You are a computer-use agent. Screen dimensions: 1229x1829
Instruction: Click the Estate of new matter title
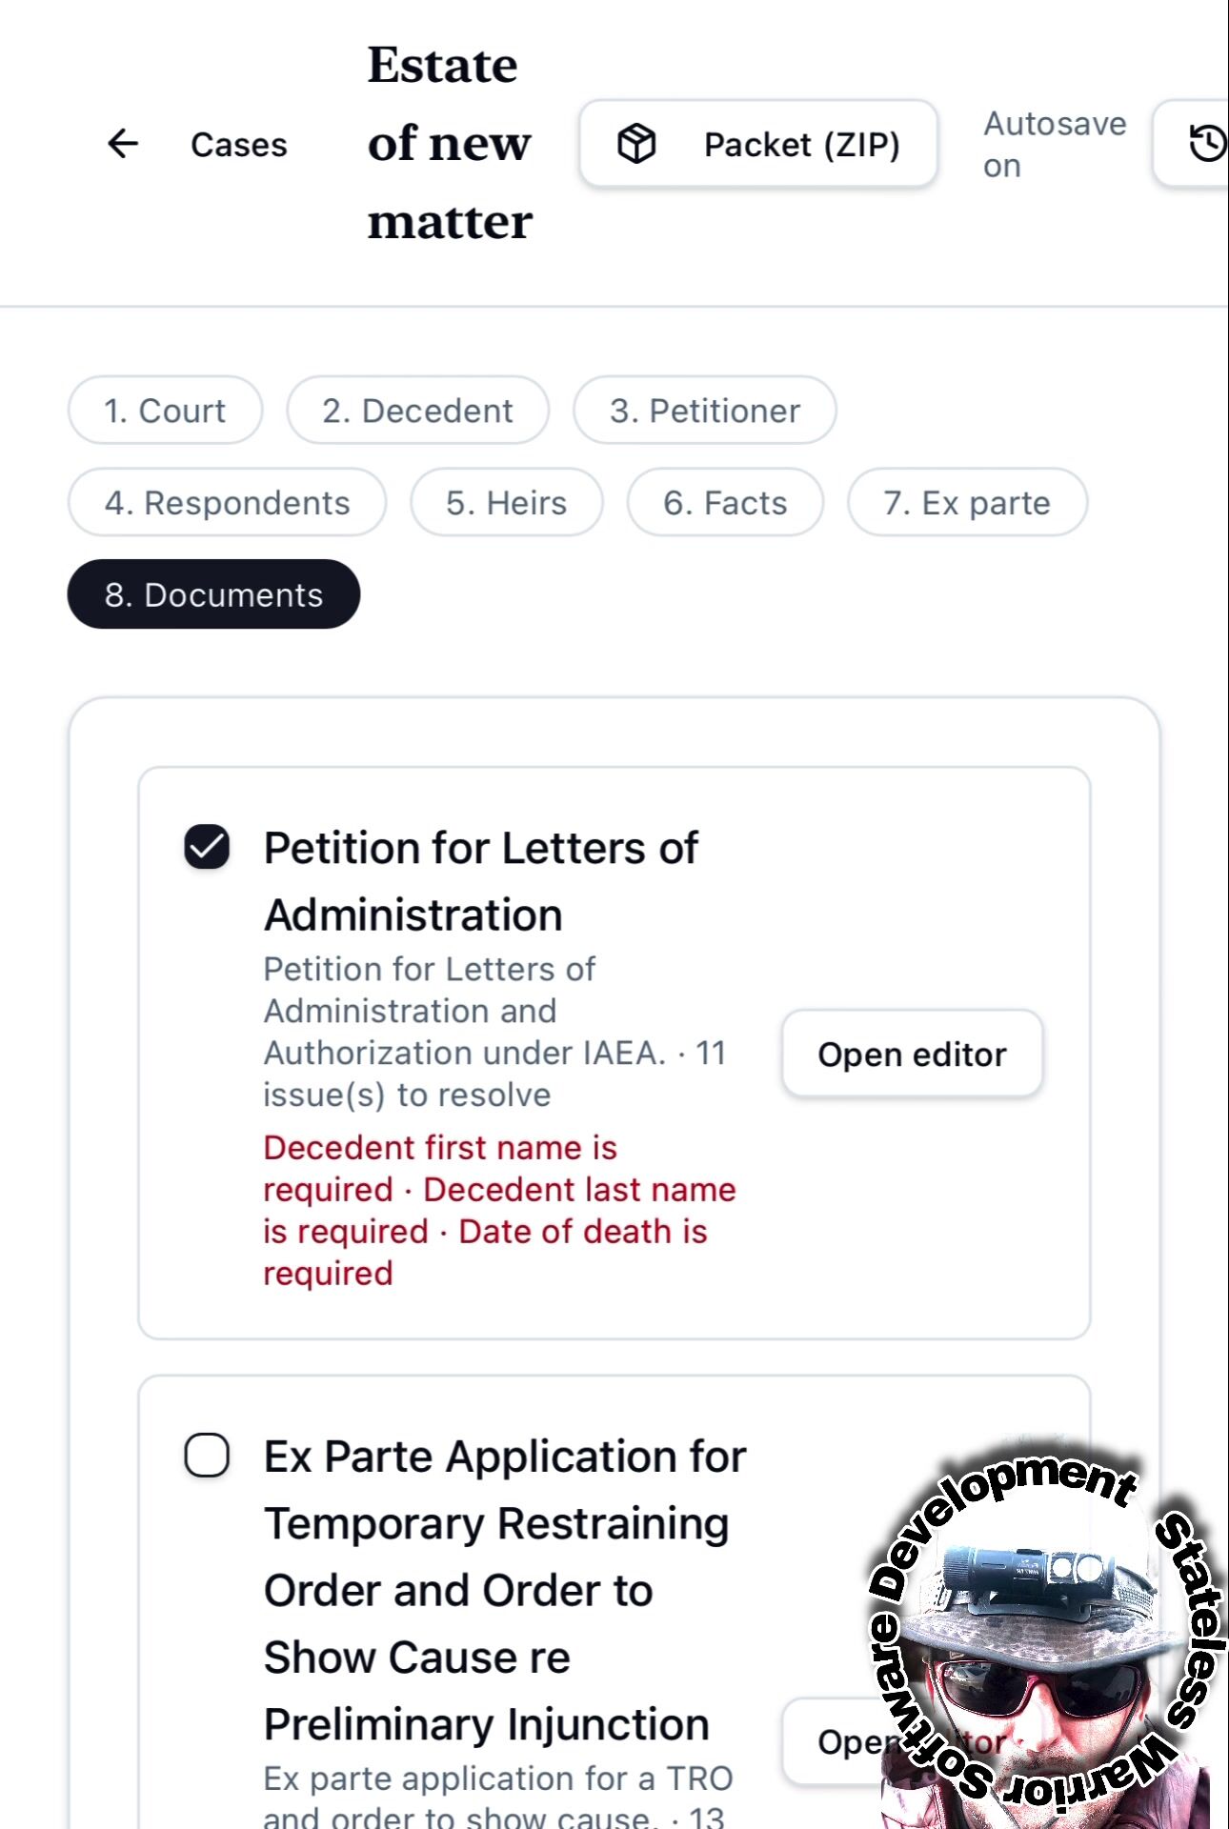(450, 143)
